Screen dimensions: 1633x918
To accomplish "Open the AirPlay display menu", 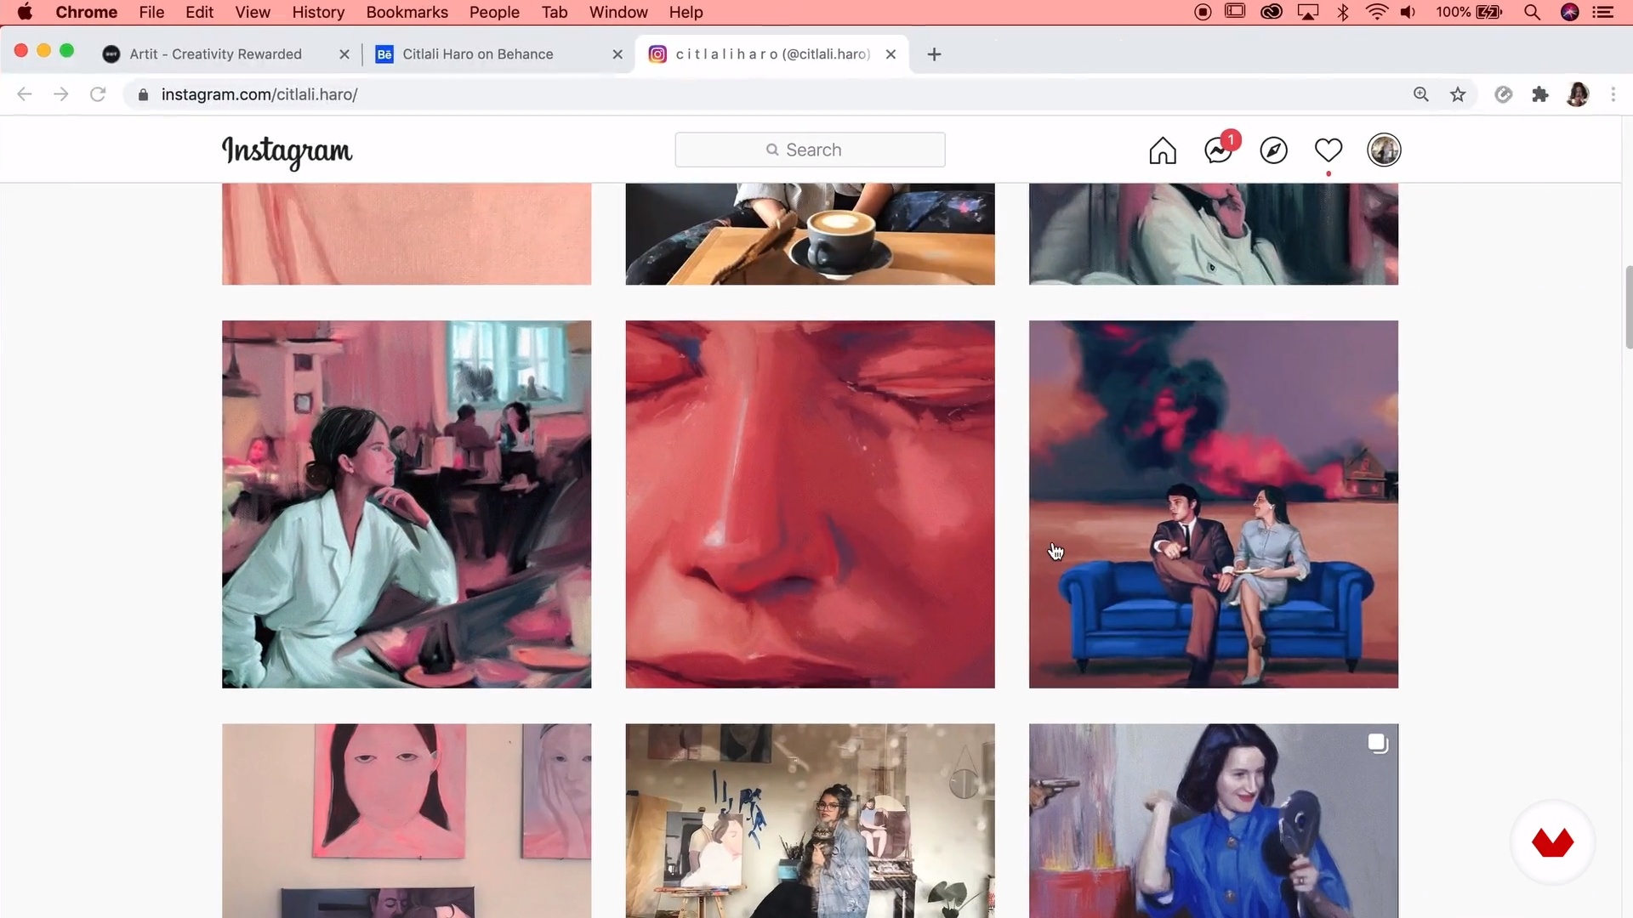I will (1307, 12).
